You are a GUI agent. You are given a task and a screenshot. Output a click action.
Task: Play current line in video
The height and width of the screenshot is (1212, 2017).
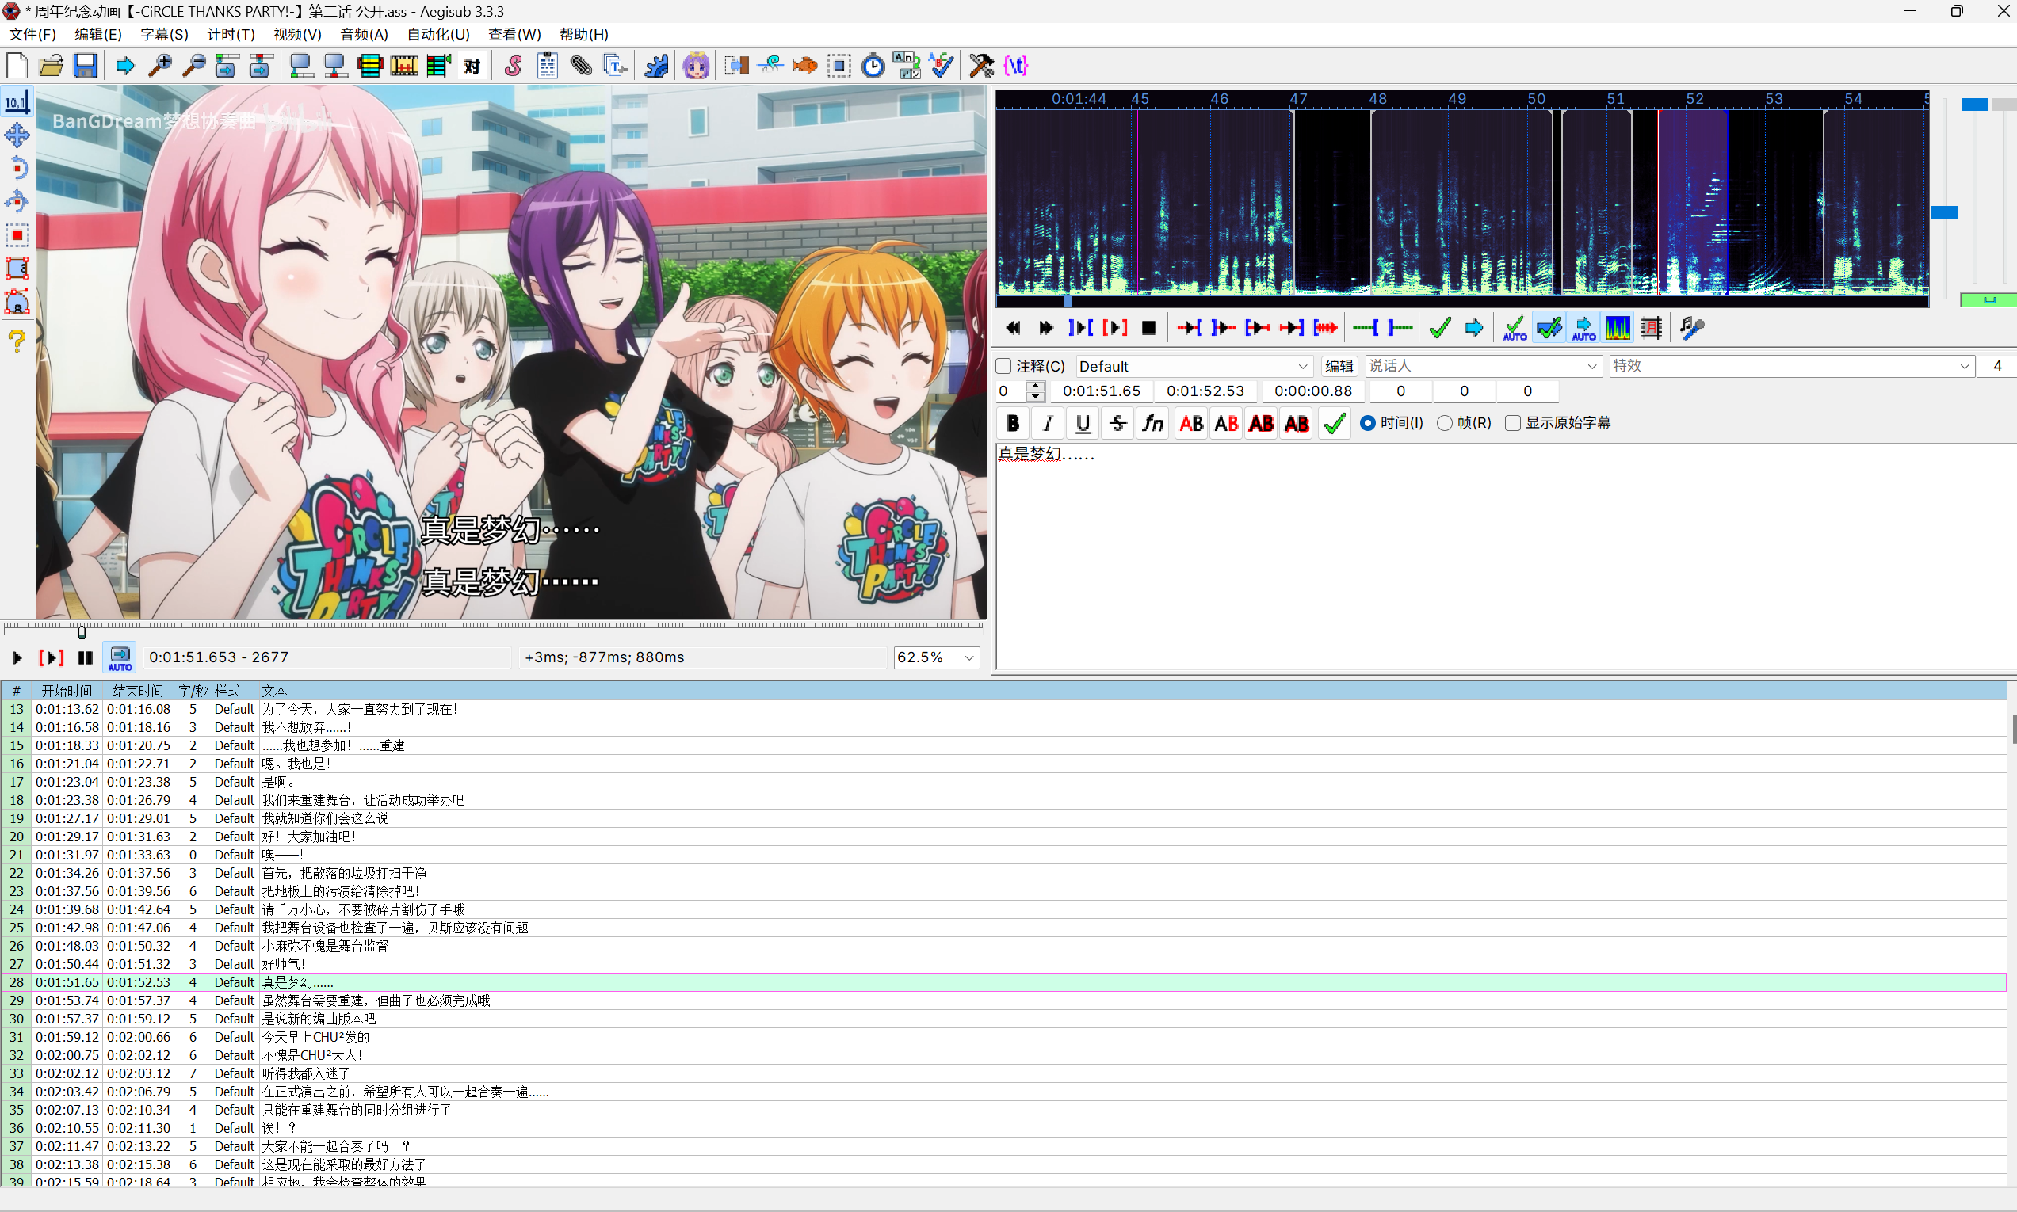[x=52, y=657]
